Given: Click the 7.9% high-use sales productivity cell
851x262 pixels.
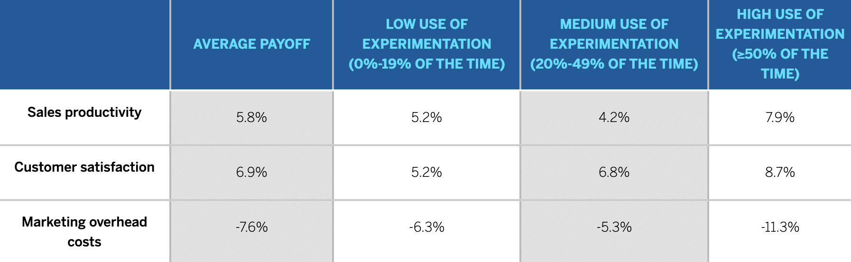Looking at the screenshot, I should click(780, 117).
